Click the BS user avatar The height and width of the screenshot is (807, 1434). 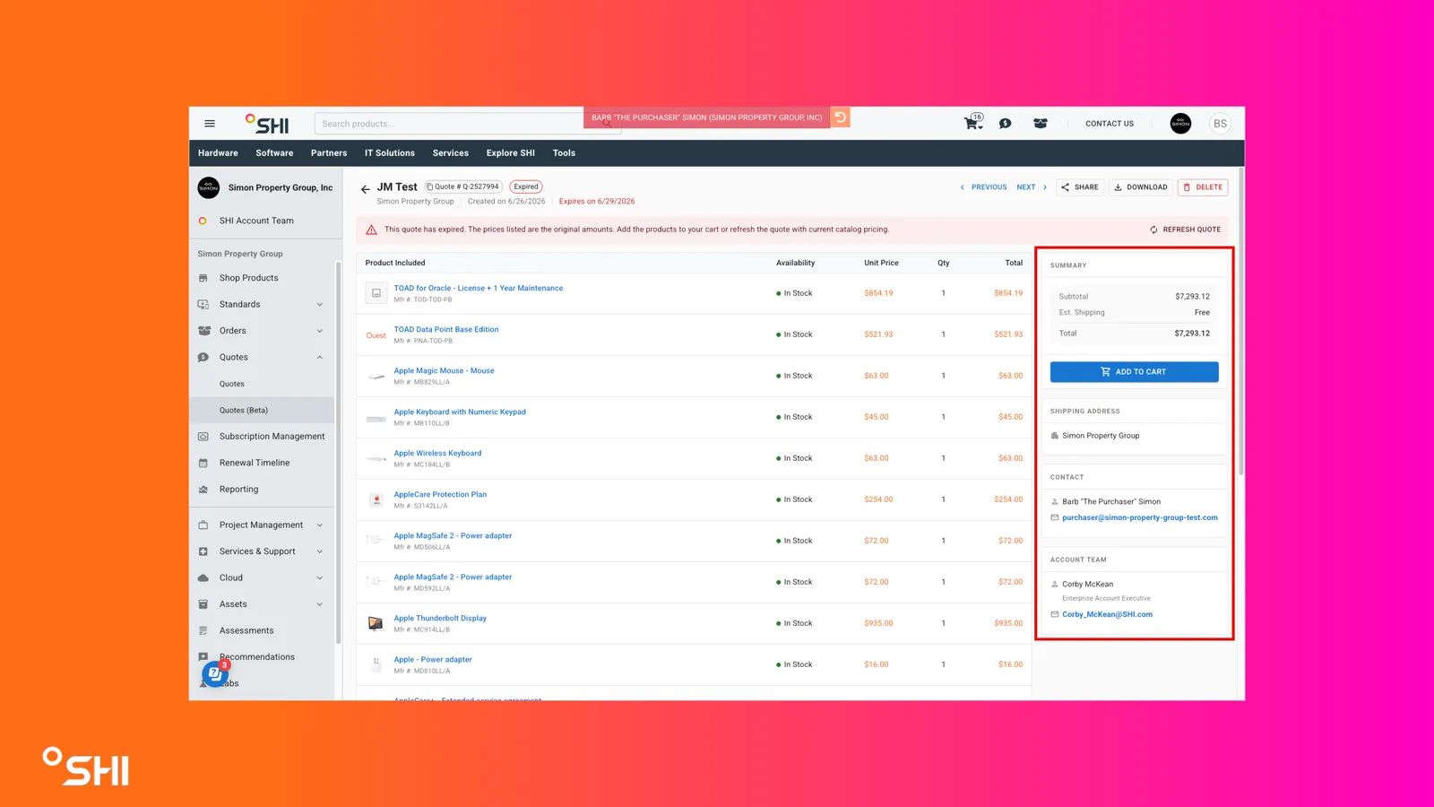click(x=1220, y=124)
